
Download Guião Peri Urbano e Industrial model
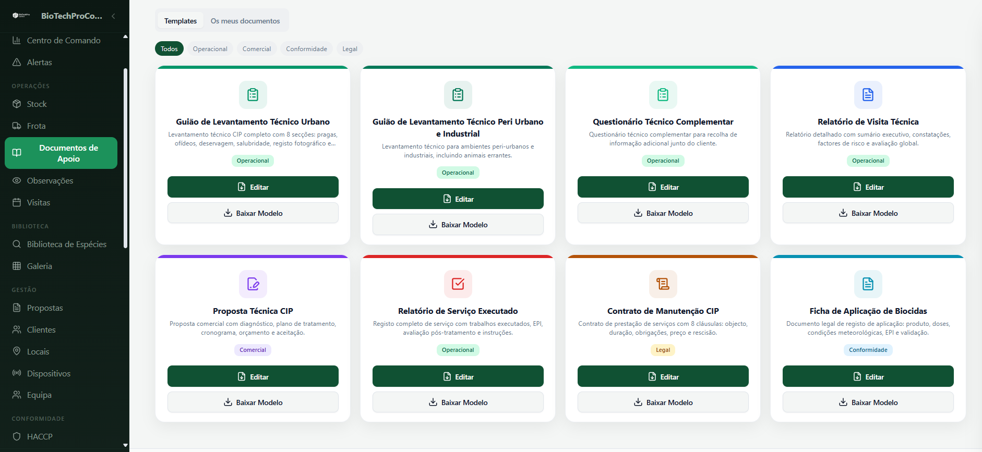click(458, 224)
